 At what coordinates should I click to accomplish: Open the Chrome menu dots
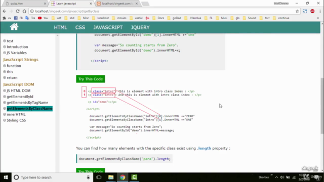320,11
